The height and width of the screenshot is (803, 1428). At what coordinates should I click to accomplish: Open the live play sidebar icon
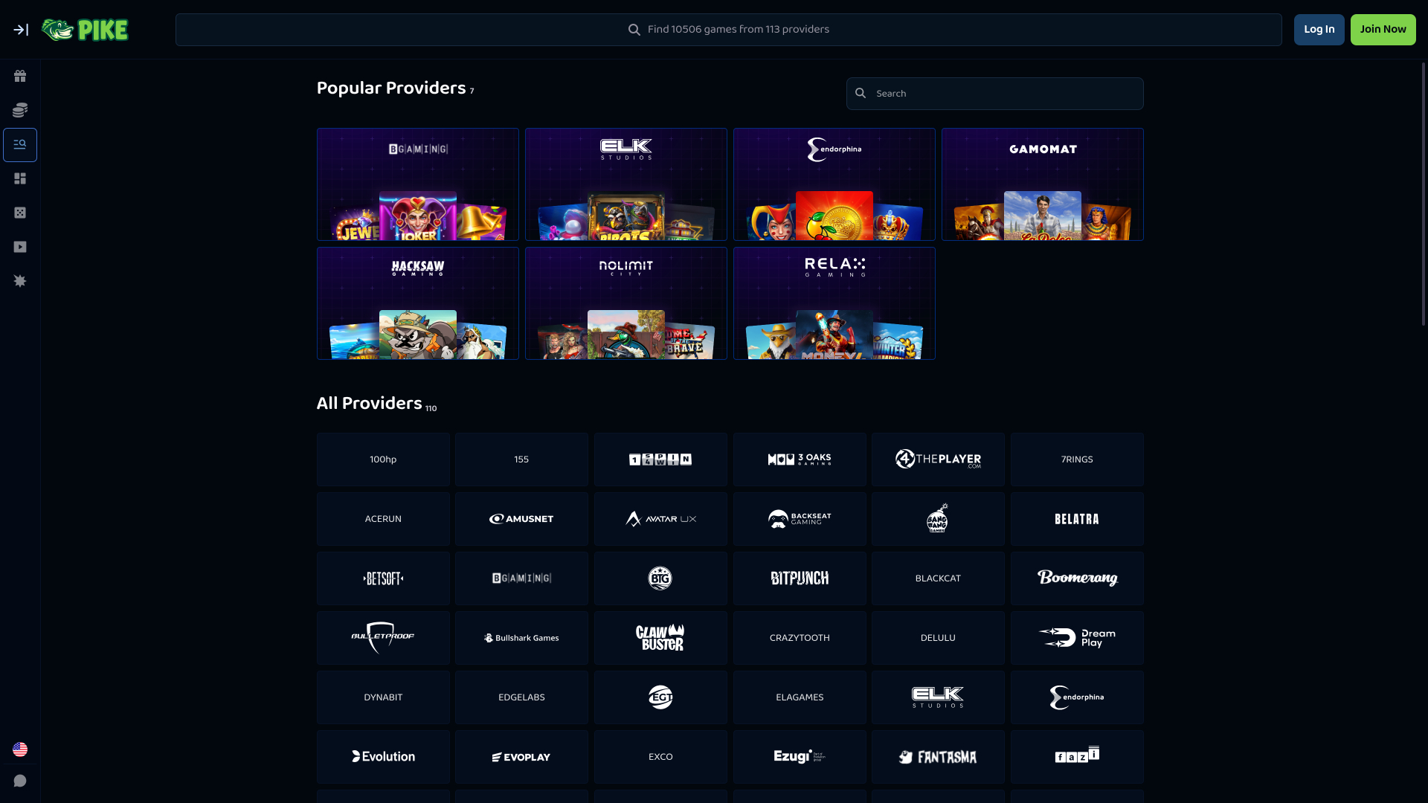pos(20,247)
